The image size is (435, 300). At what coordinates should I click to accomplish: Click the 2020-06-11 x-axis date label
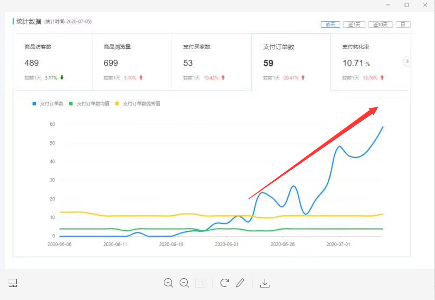tap(115, 244)
